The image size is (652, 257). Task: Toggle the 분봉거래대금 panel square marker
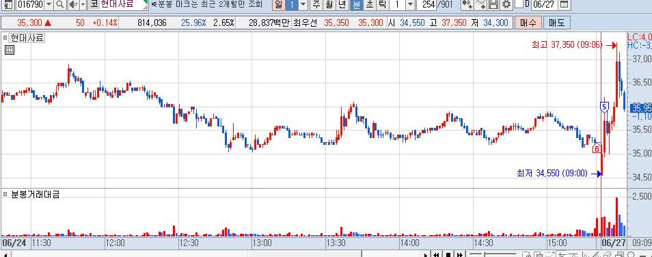tap(5, 194)
